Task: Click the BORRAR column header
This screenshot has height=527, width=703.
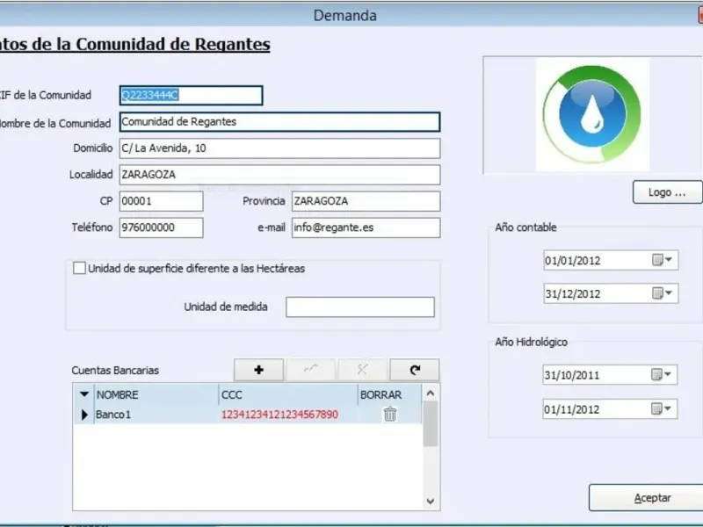Action: click(x=389, y=394)
